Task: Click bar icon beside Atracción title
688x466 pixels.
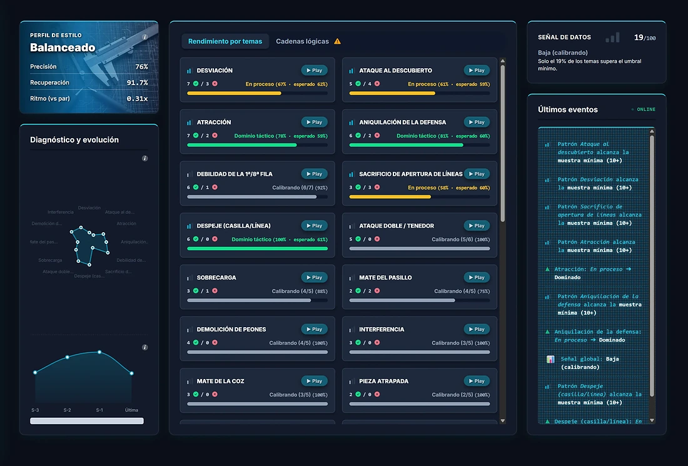Action: pyautogui.click(x=189, y=123)
